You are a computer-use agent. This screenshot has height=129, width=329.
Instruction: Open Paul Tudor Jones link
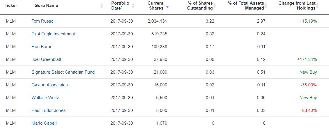(49, 110)
